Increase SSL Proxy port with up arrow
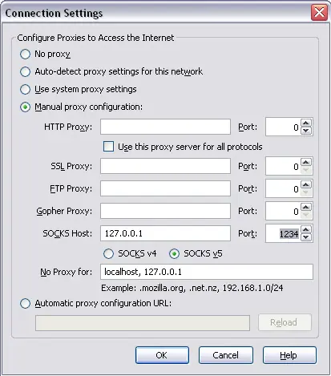Viewport: 331px width, 376px height. [x=306, y=162]
